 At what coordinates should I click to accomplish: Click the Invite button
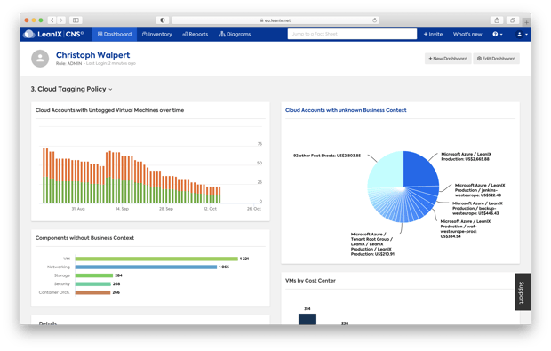pos(433,34)
